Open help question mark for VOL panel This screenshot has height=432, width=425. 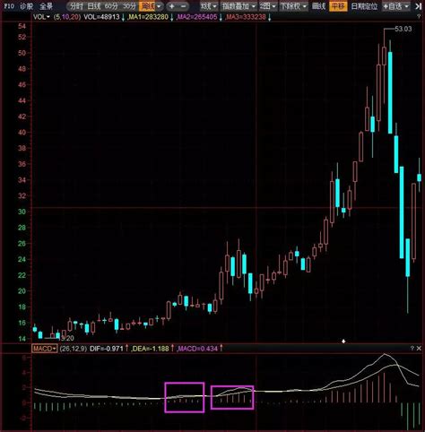[419, 17]
